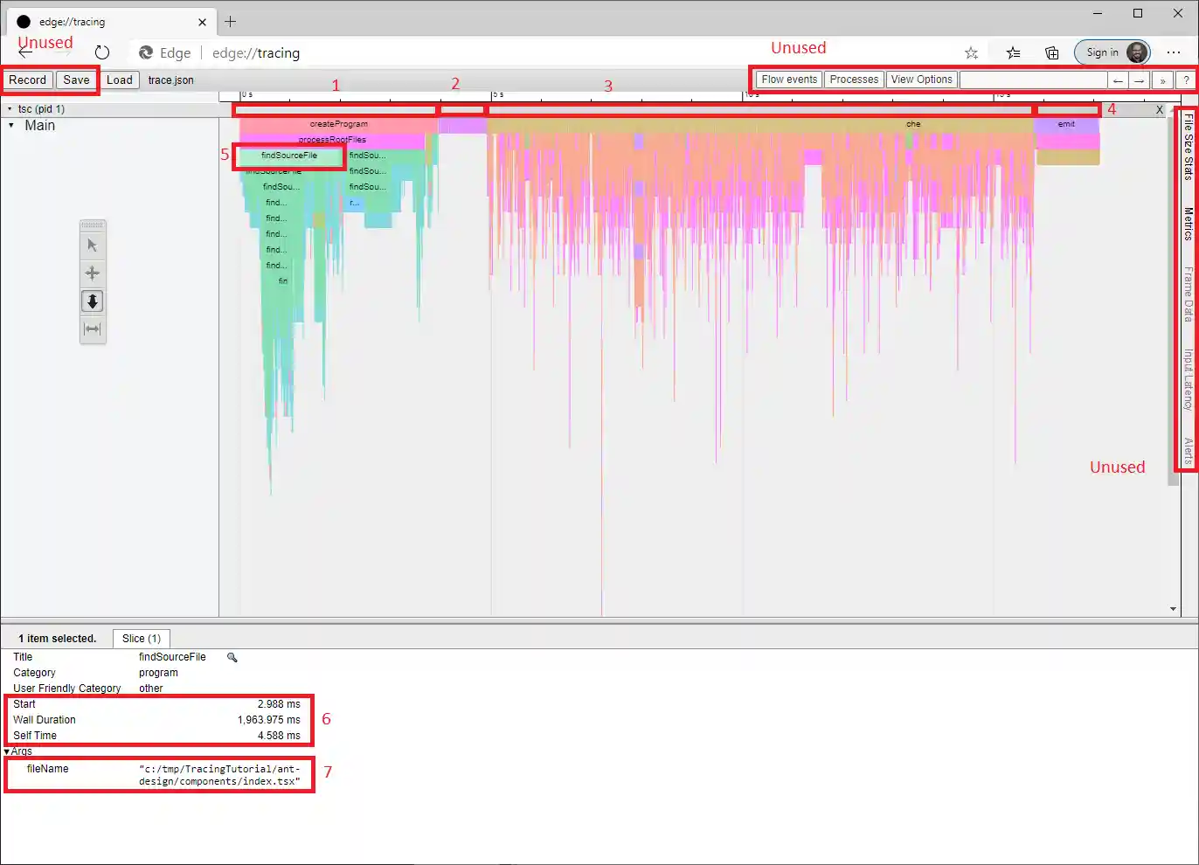Toggle the Flow events display
Screen dimensions: 1199x865
tap(787, 79)
